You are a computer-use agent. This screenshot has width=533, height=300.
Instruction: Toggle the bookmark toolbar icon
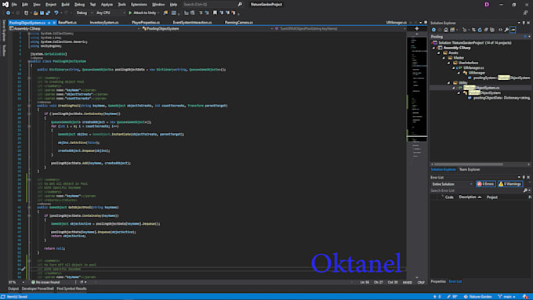[x=215, y=13]
